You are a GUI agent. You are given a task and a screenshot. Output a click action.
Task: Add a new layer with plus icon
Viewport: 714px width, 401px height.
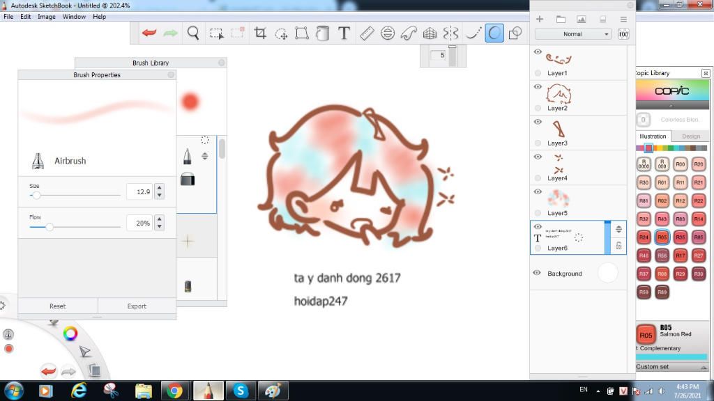[x=540, y=19]
